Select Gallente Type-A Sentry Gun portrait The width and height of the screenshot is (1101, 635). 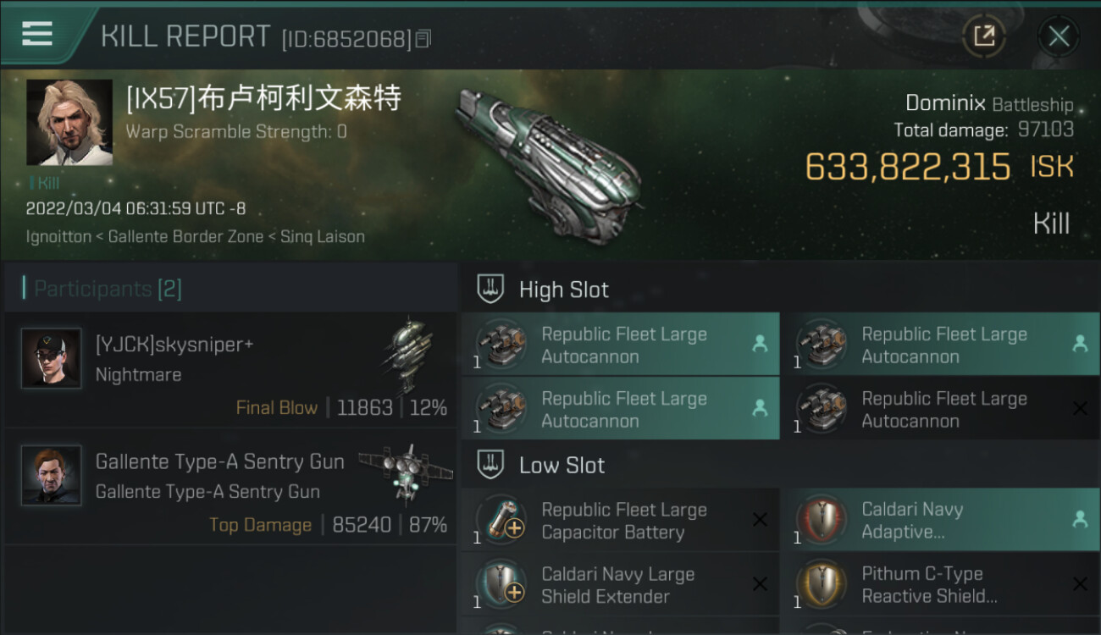pyautogui.click(x=52, y=476)
